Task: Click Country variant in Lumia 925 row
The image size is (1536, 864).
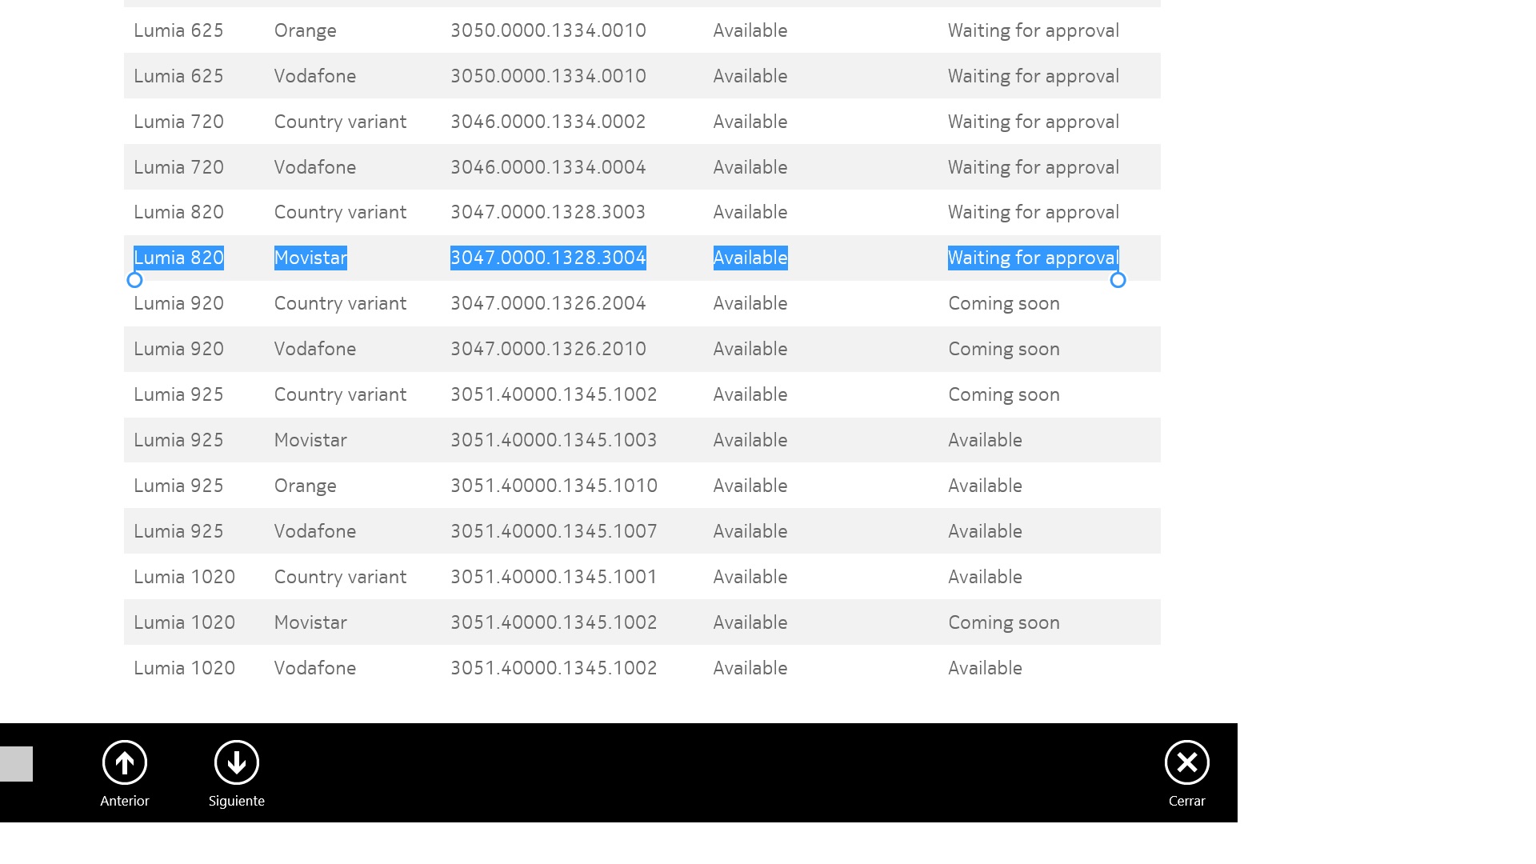Action: [340, 394]
